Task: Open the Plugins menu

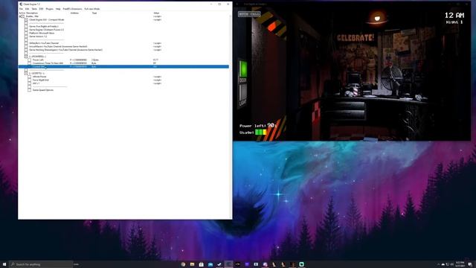Action: [50, 9]
